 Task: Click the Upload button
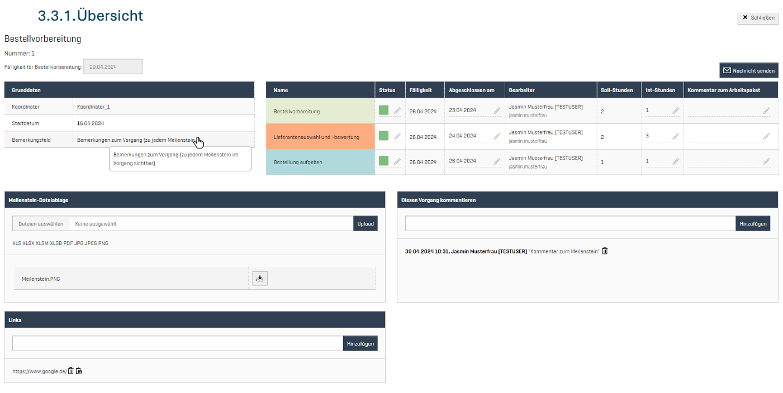365,223
